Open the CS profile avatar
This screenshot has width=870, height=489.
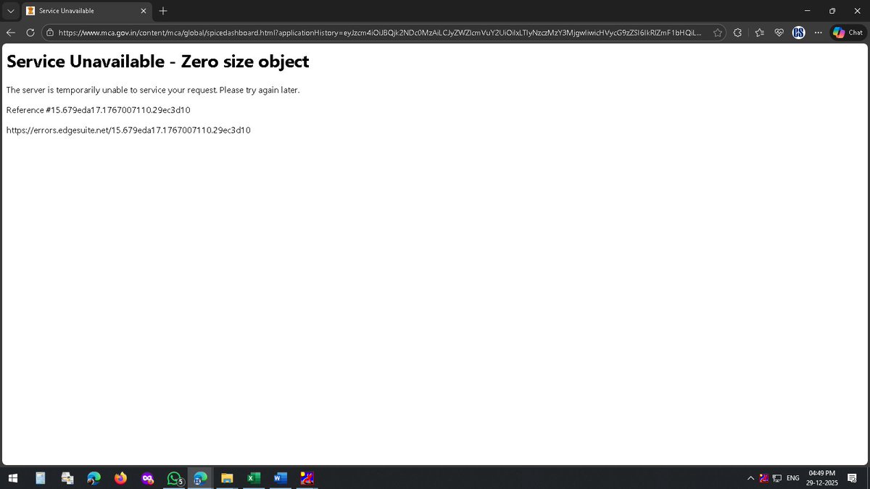tap(798, 33)
